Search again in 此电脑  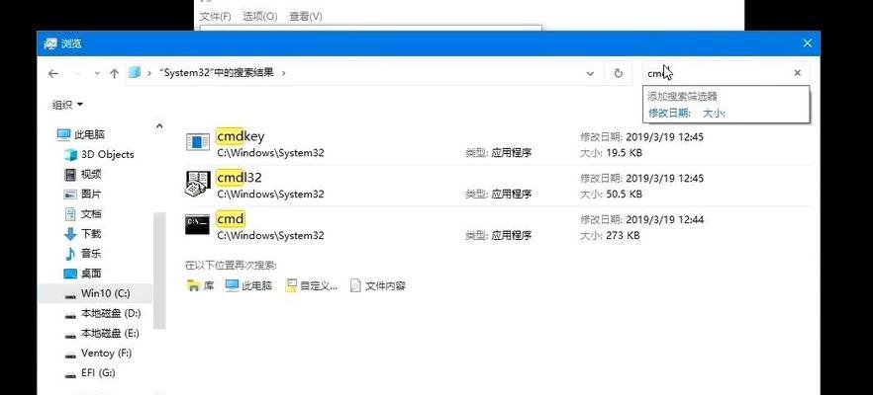[x=248, y=286]
